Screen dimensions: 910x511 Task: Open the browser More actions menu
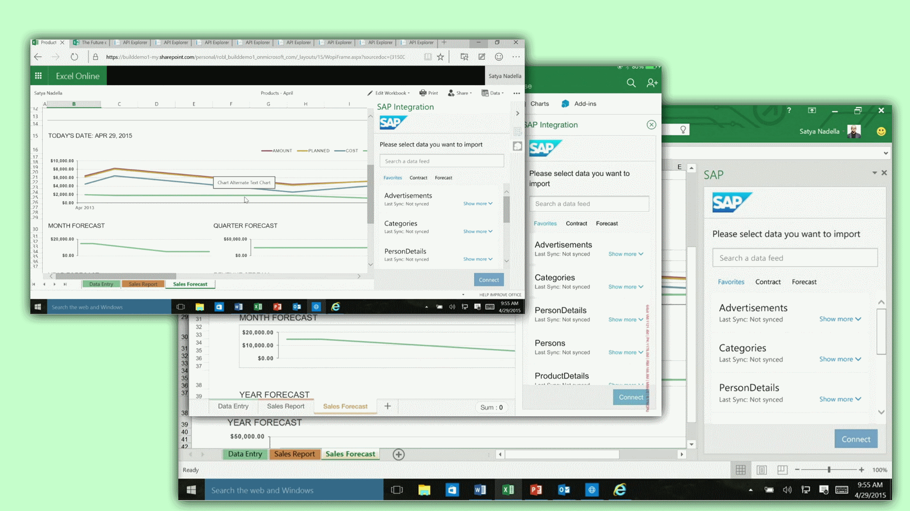click(x=516, y=57)
